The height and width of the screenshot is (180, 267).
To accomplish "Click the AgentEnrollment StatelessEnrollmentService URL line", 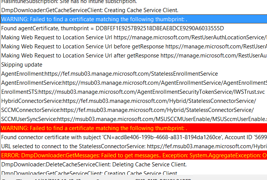I will [x=134, y=74].
